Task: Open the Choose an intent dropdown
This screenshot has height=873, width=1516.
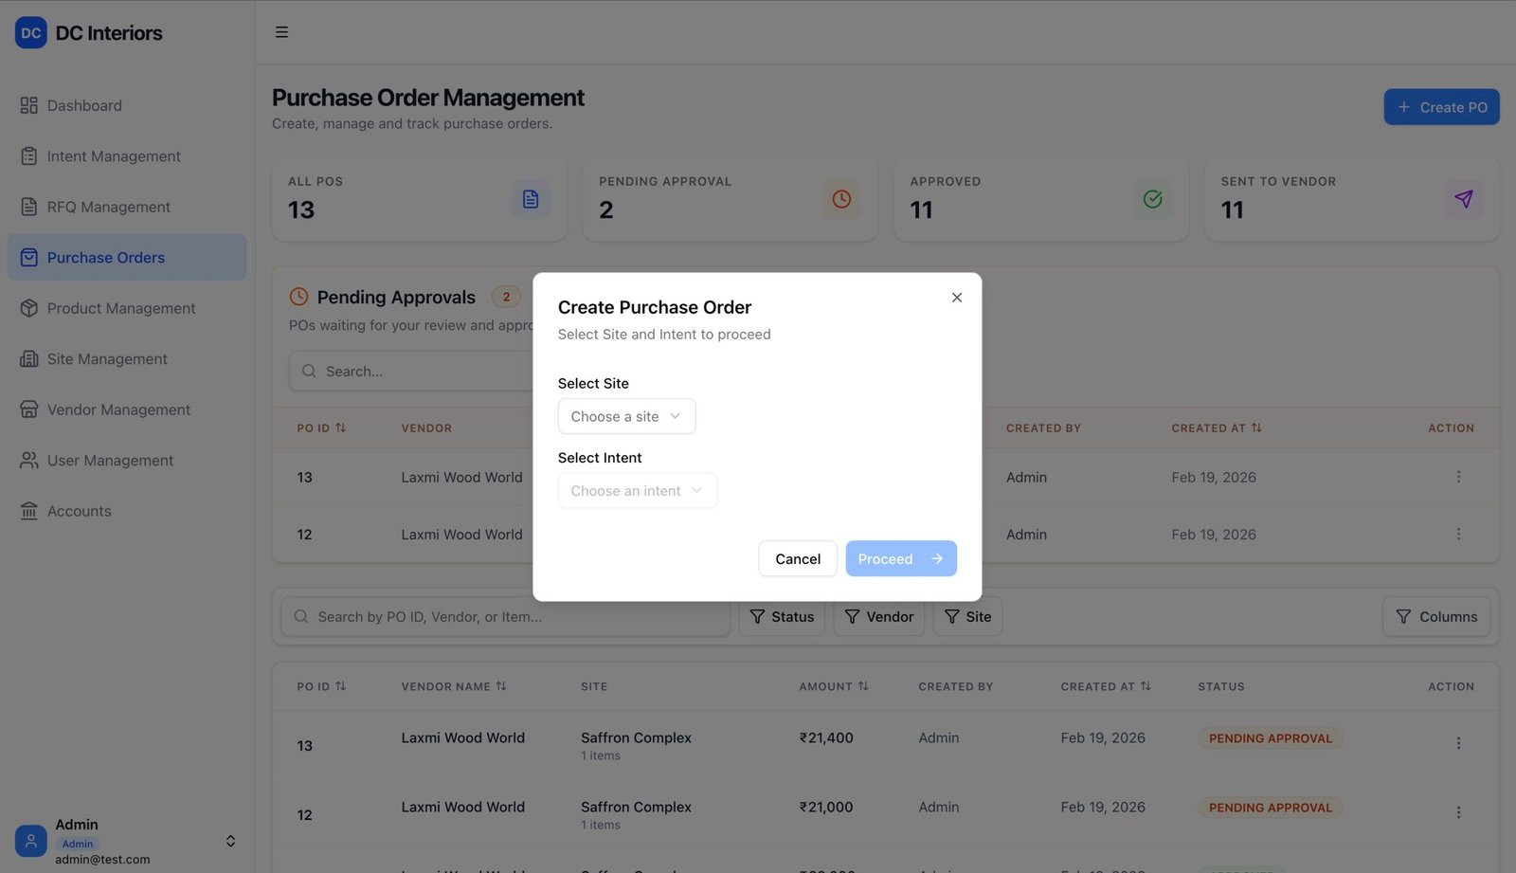Action: [637, 491]
